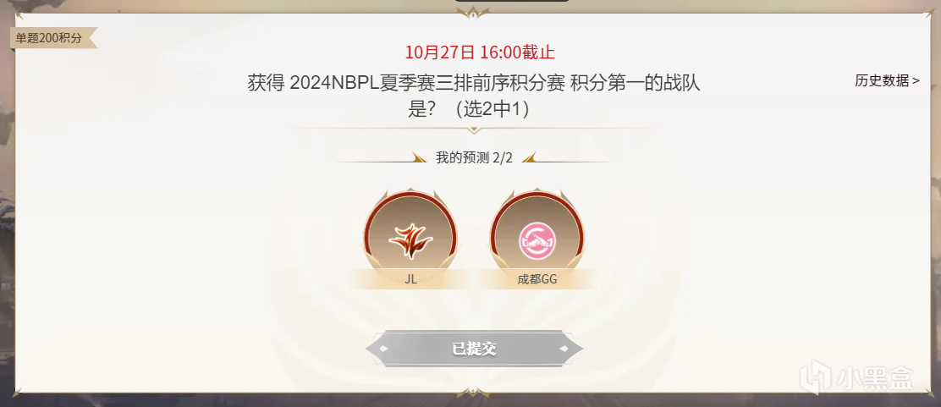941x407 pixels.
Task: Click the 成都GG team name label
Action: 537,279
